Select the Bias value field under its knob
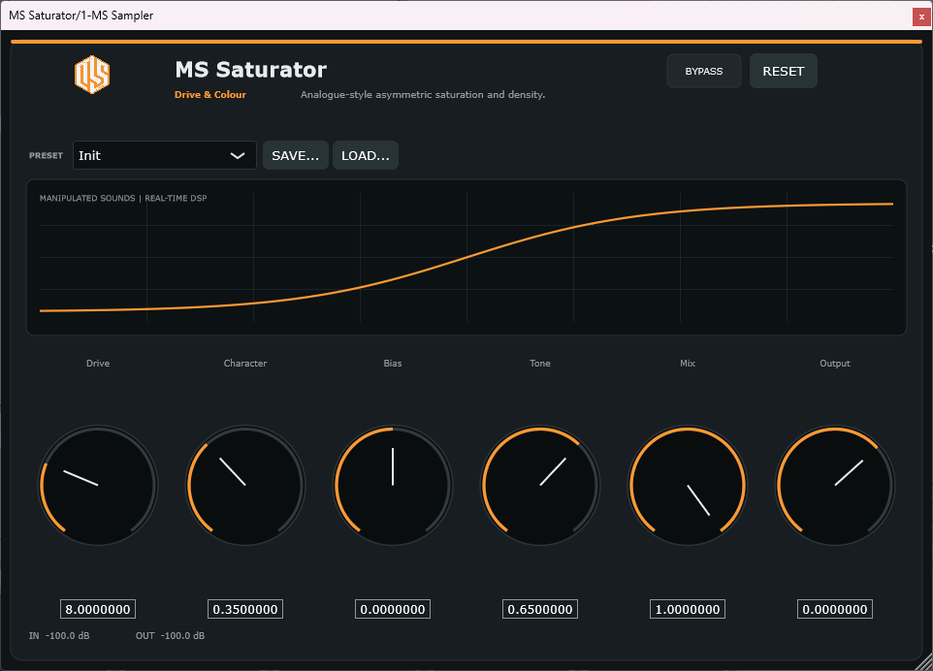The image size is (933, 671). coord(393,609)
